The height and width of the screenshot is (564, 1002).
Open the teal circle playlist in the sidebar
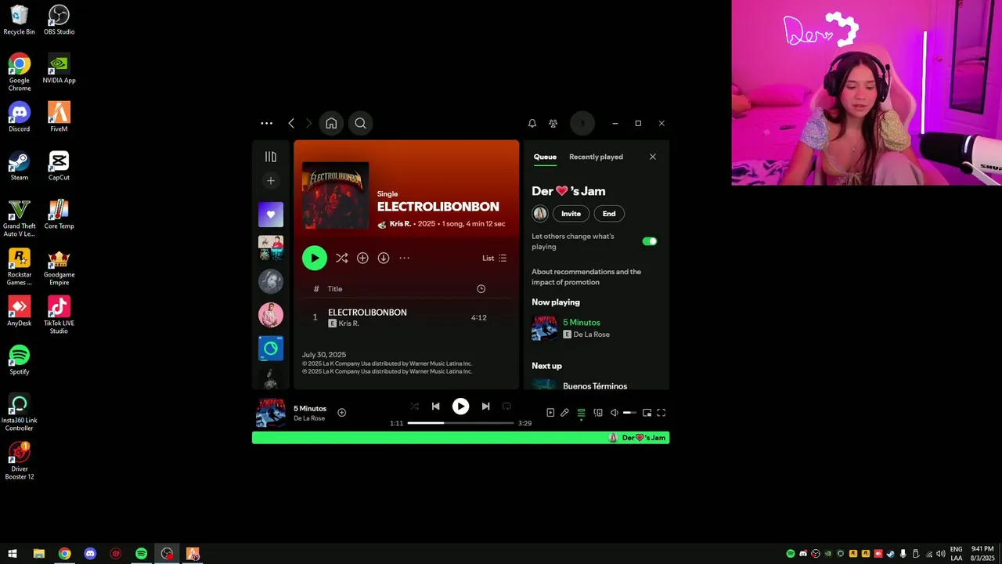271,348
